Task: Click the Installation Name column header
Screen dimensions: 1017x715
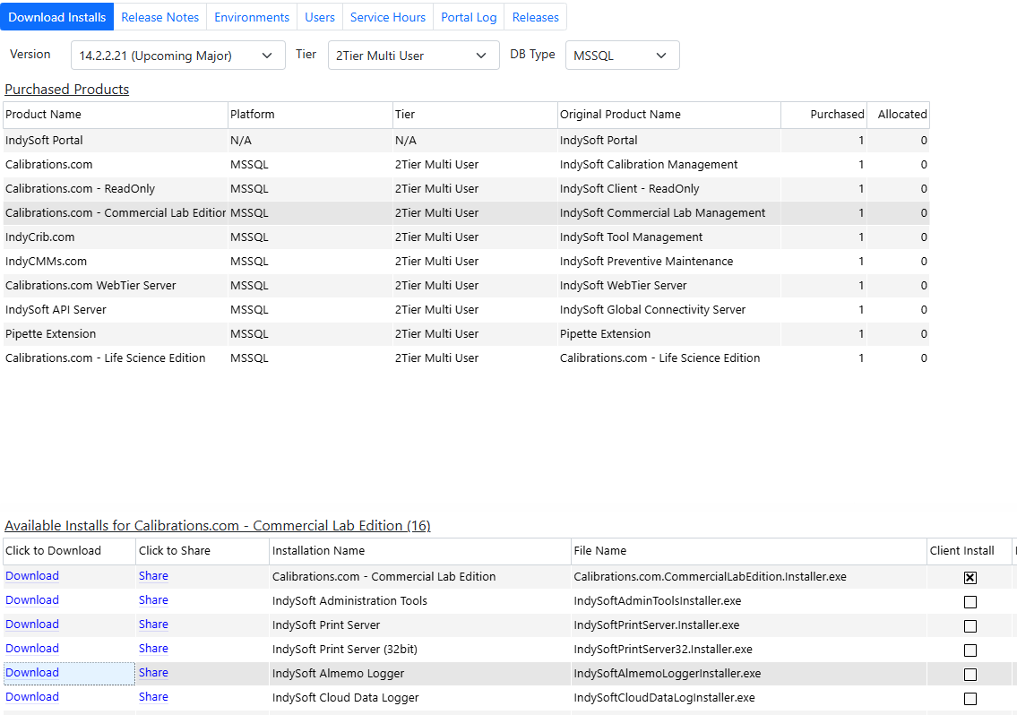Action: point(318,551)
